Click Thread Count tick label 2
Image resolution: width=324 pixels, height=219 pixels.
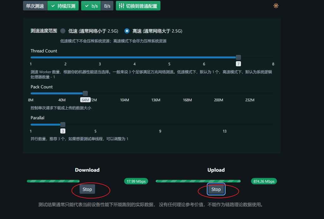tap(65, 64)
